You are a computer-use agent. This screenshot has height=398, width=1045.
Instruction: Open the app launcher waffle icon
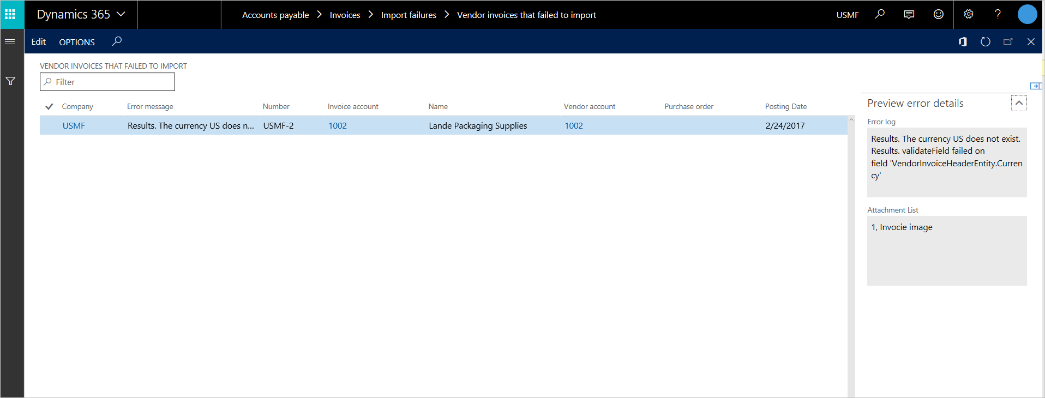click(x=10, y=14)
